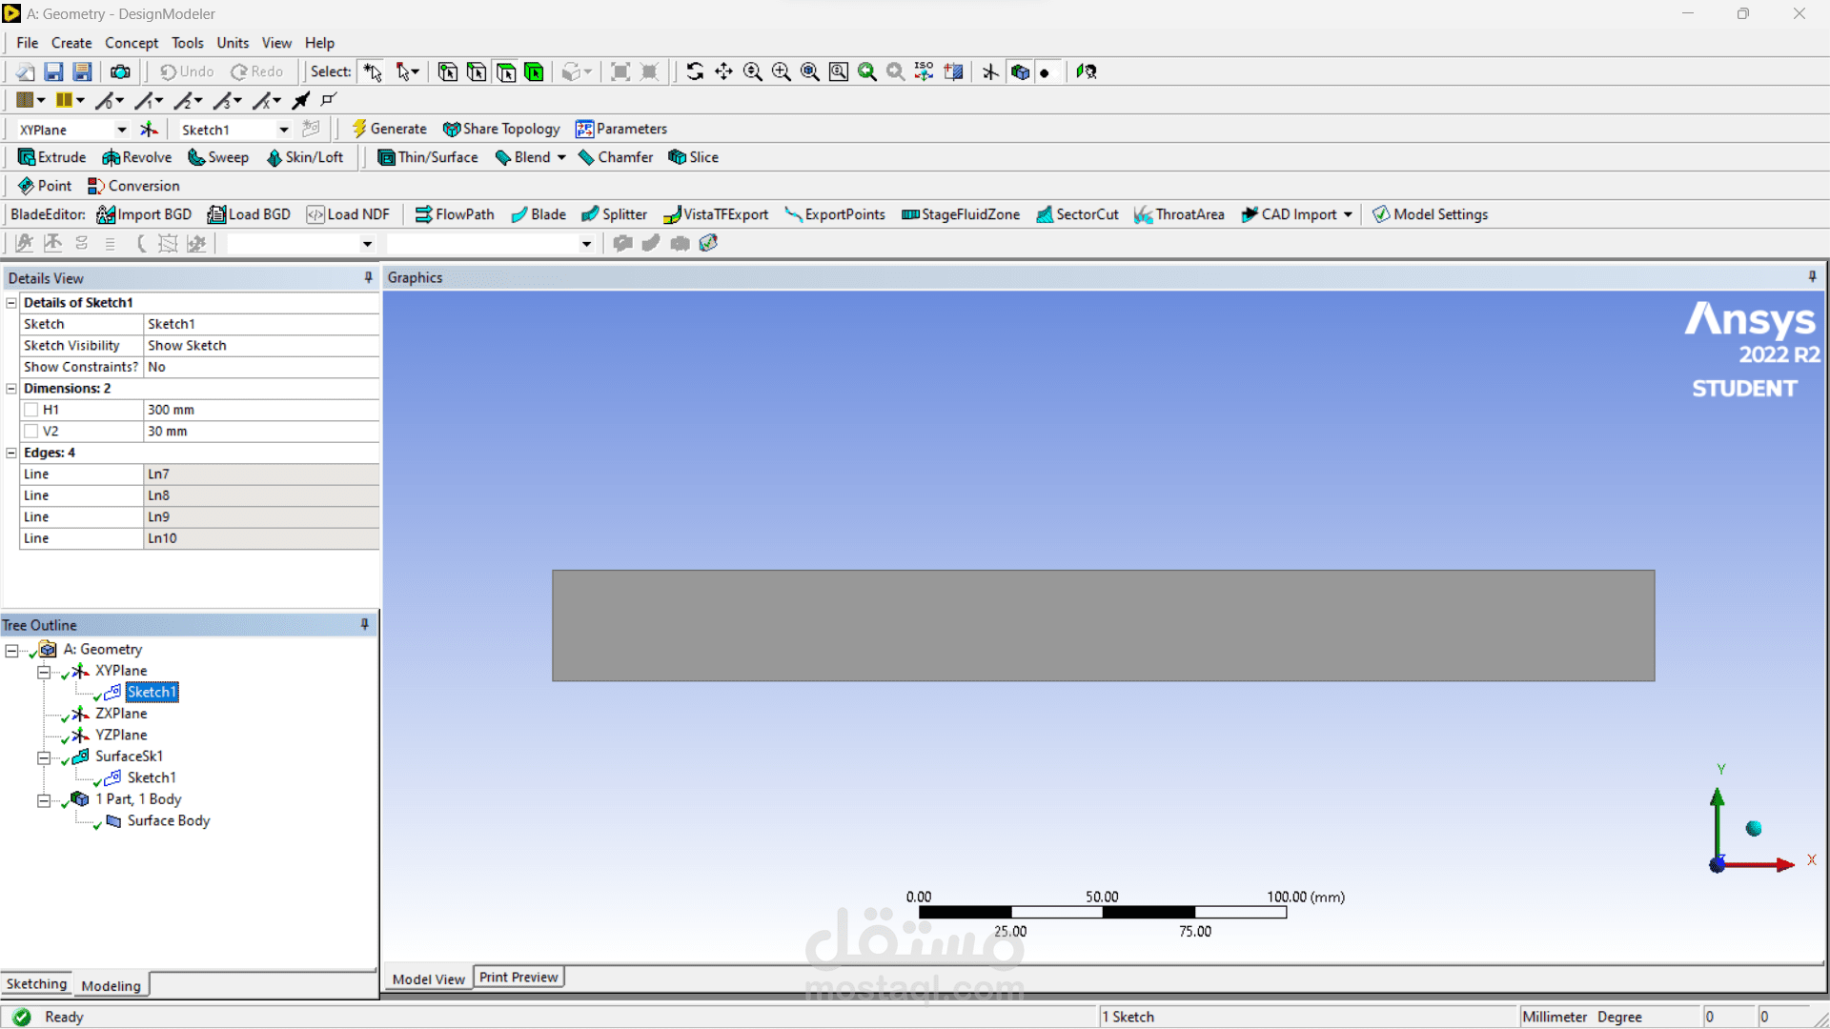Toggle the Show Constraints value field
This screenshot has width=1830, height=1029.
click(259, 367)
